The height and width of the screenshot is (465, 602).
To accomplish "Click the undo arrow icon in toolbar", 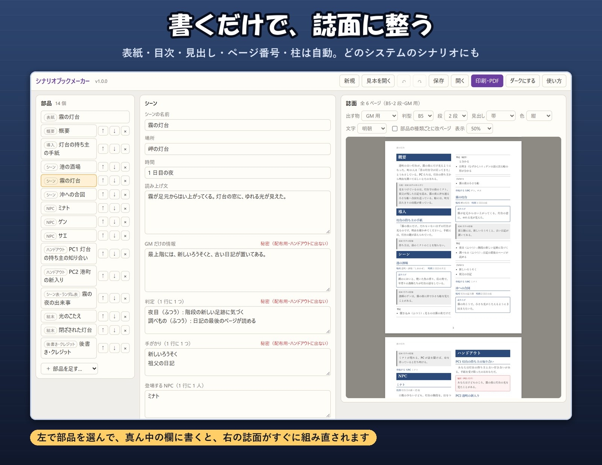I will point(404,81).
